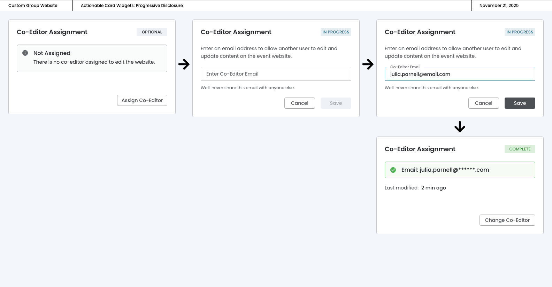Viewport: 552px width, 287px height.
Task: Save the julia.parnell@email.com co-editor
Action: pyautogui.click(x=520, y=103)
